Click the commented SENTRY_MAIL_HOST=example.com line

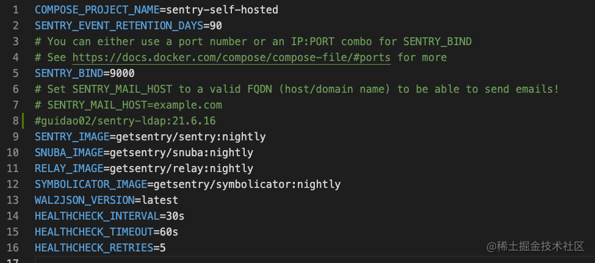129,105
